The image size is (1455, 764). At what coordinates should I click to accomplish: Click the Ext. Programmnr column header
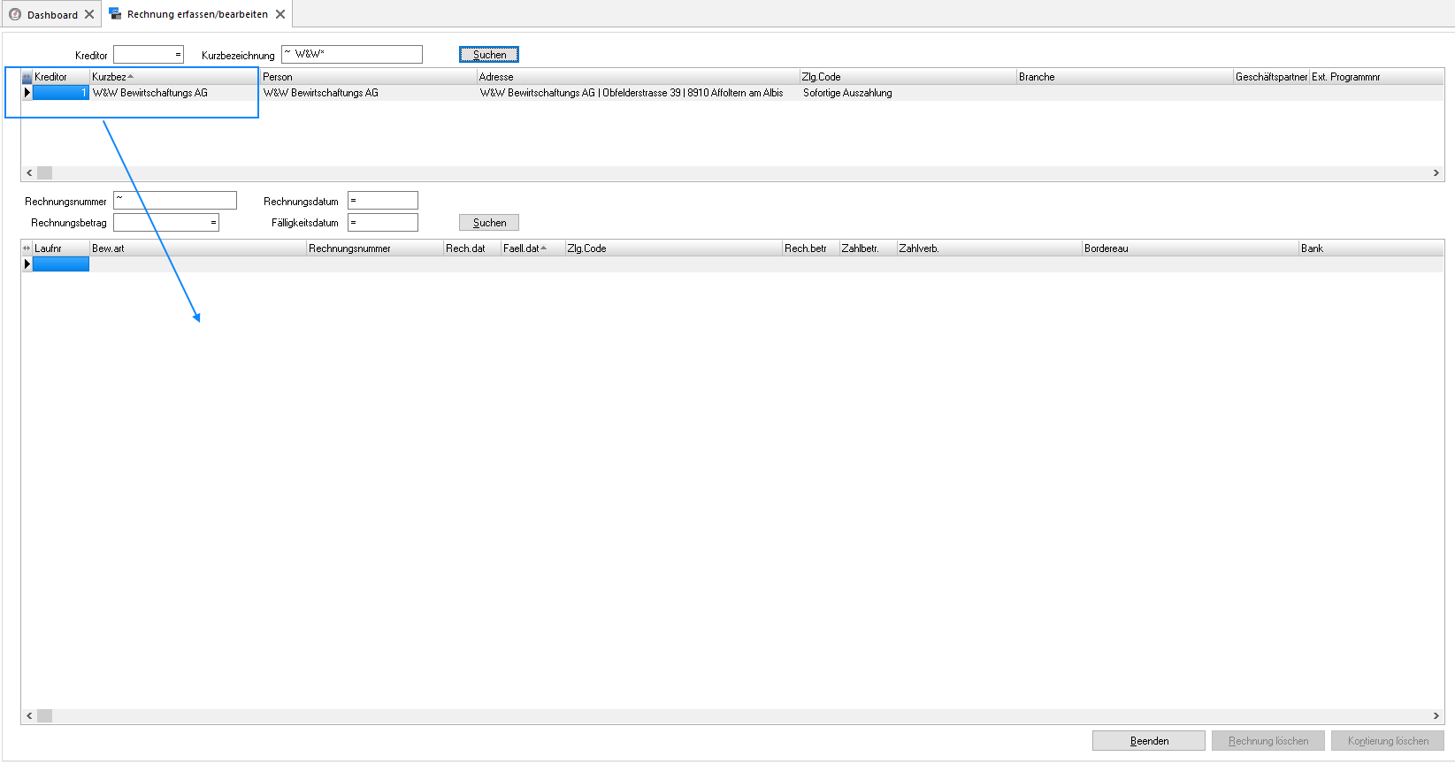pyautogui.click(x=1376, y=77)
